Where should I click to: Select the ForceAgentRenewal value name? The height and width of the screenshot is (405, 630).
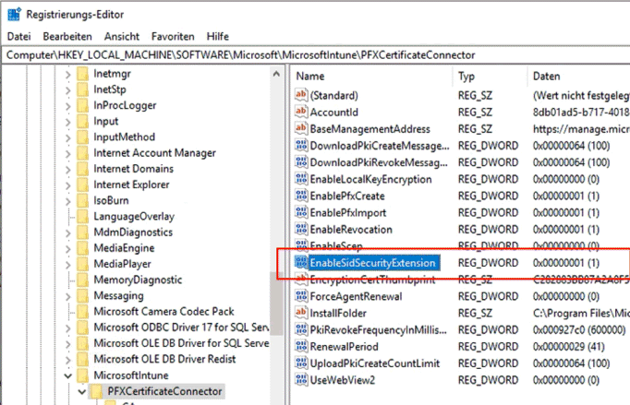(x=356, y=296)
